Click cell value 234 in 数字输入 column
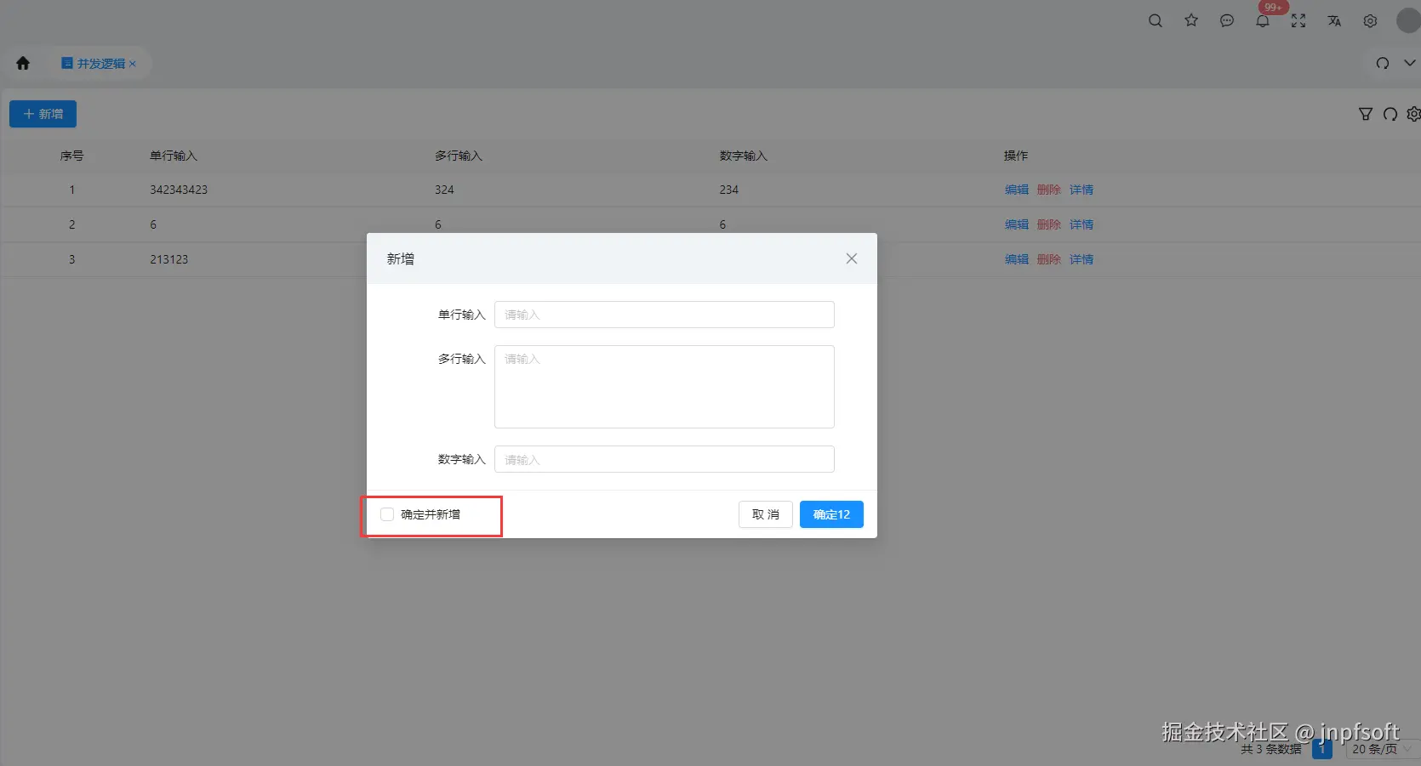 pyautogui.click(x=729, y=190)
